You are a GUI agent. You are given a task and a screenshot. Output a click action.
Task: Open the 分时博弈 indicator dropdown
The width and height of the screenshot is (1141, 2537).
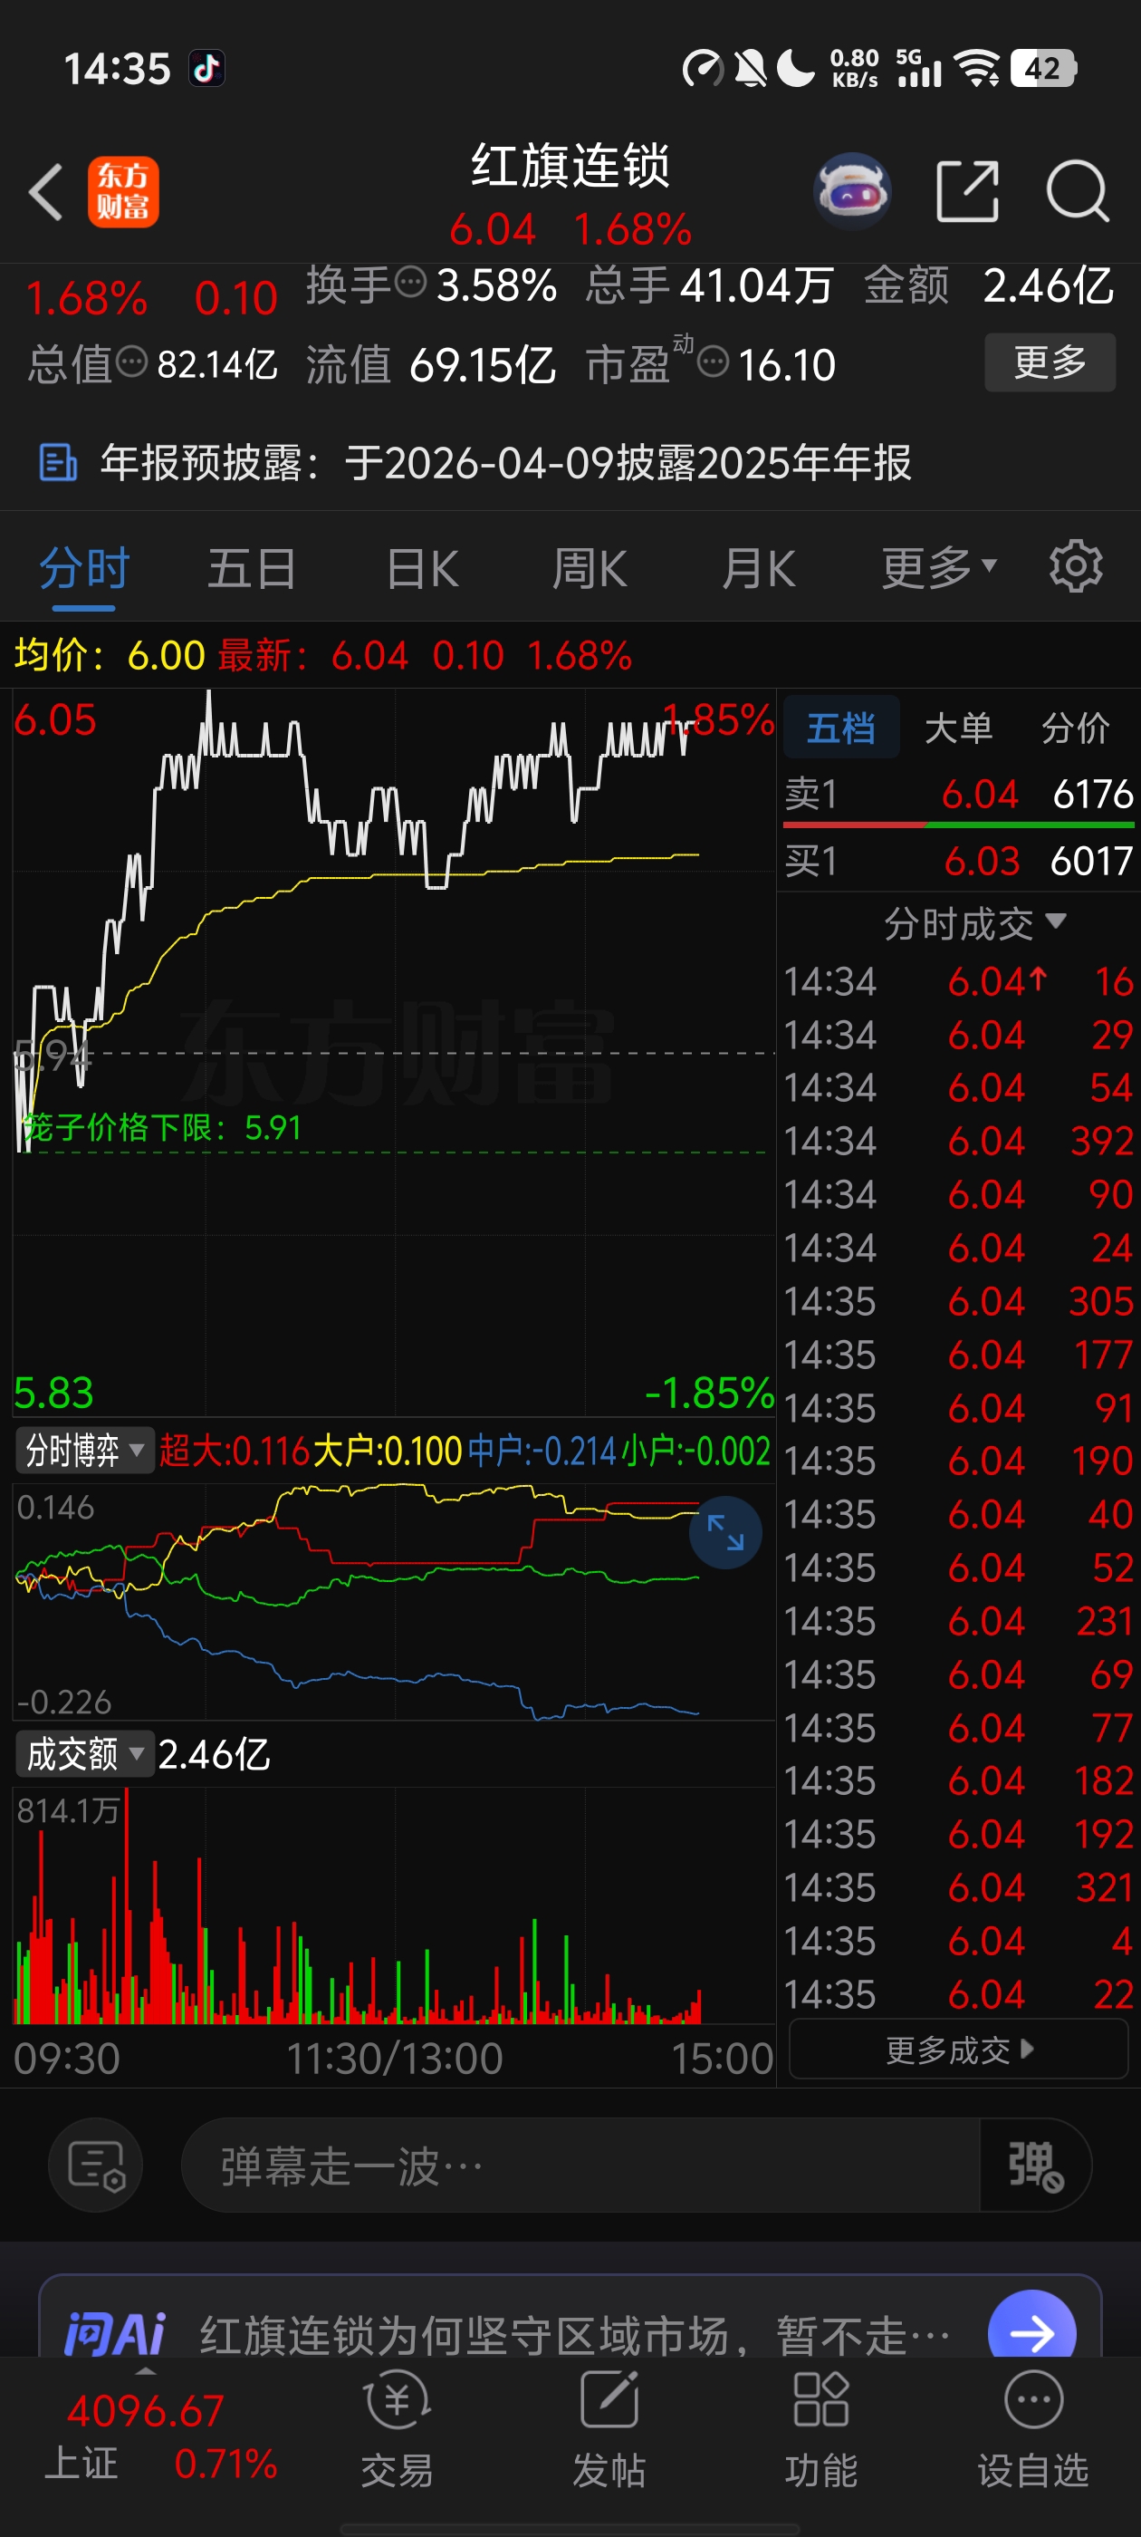(x=84, y=1450)
